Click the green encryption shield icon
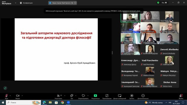187x105 pixels. click(x=158, y=3)
